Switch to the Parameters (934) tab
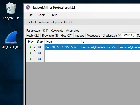The height and width of the screenshot is (105, 140). (x=37, y=31)
